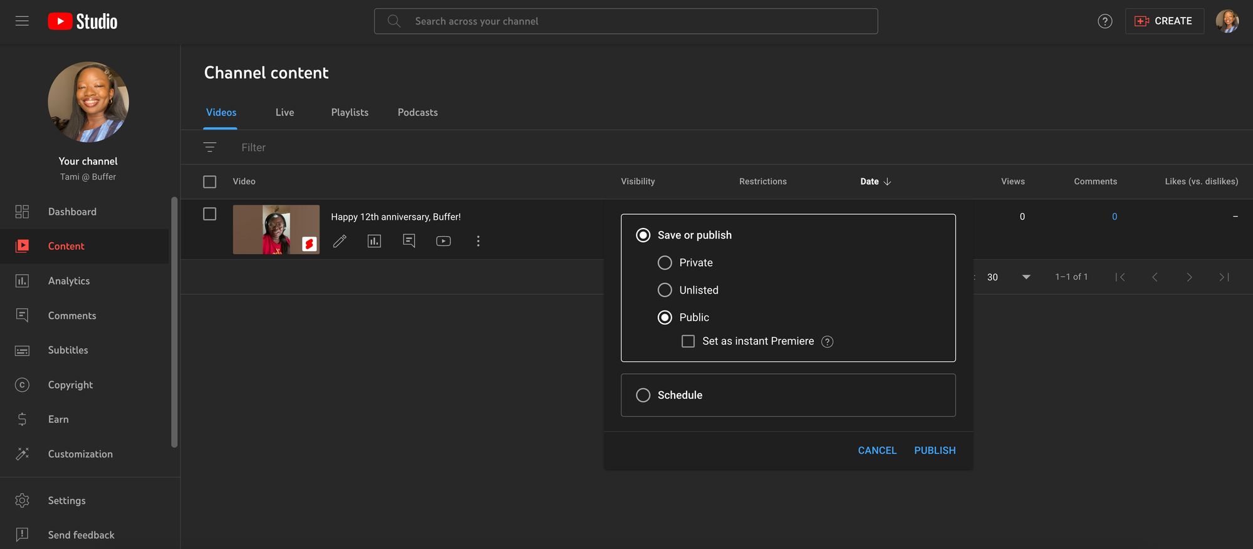This screenshot has width=1253, height=549.
Task: Click the help question mark icon
Action: pos(1105,21)
